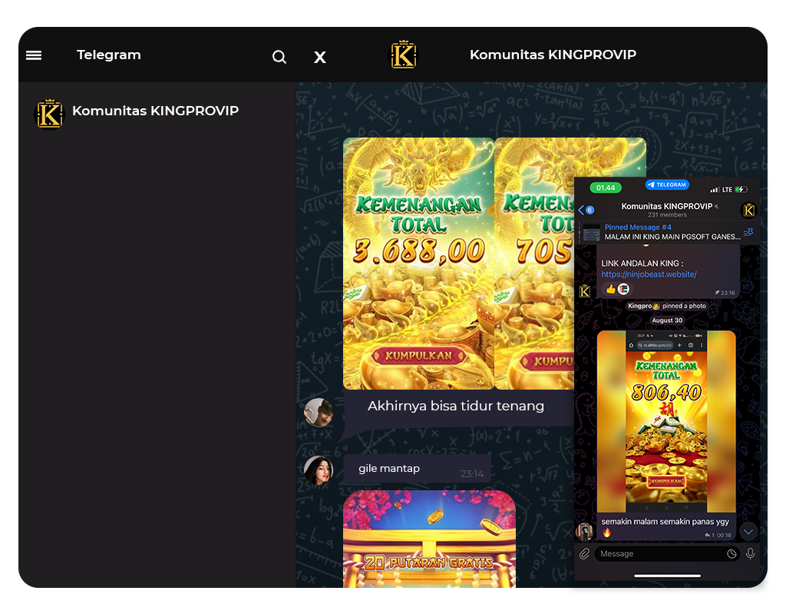Tap the blue TELEGRAM pill in status bar

(666, 185)
